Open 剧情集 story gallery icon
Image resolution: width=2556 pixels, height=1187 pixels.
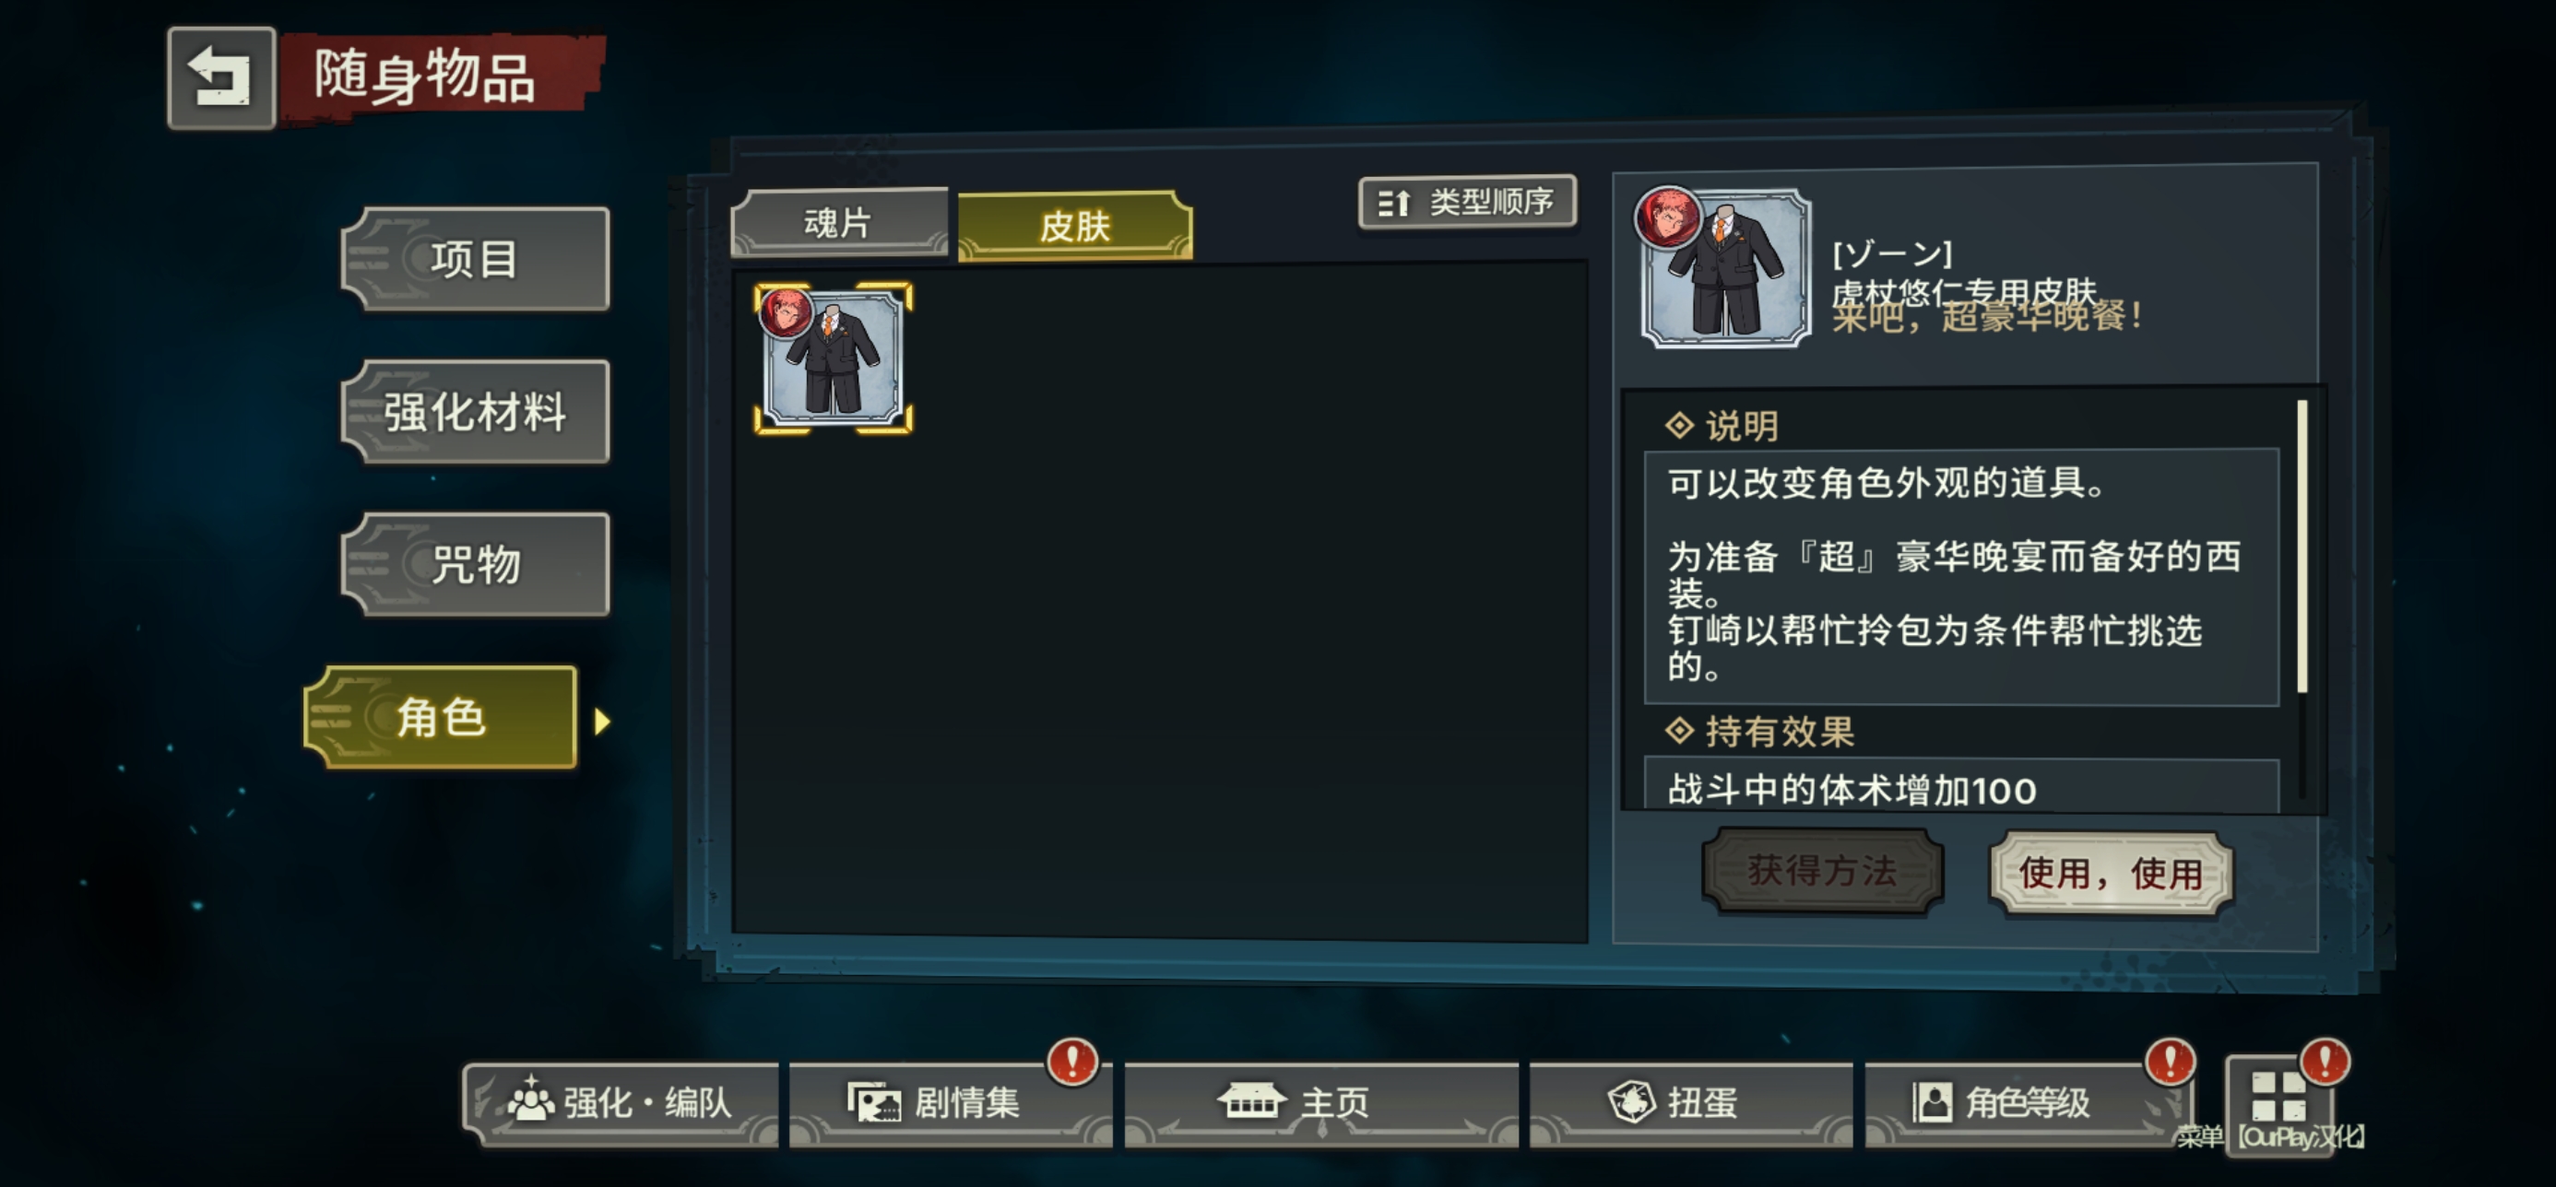point(873,1101)
